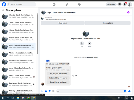This screenshot has height=100, width=134.
Task: Click the $750 listing thumbnail
Action: coord(42,18)
